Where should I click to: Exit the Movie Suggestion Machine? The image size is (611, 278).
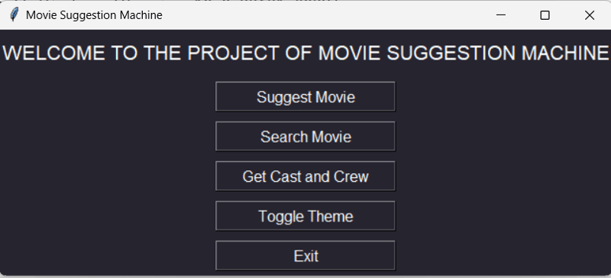tap(305, 256)
